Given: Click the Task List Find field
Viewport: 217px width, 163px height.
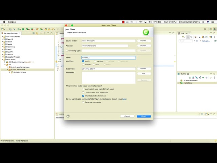Looking at the screenshot, I should 185,41.
